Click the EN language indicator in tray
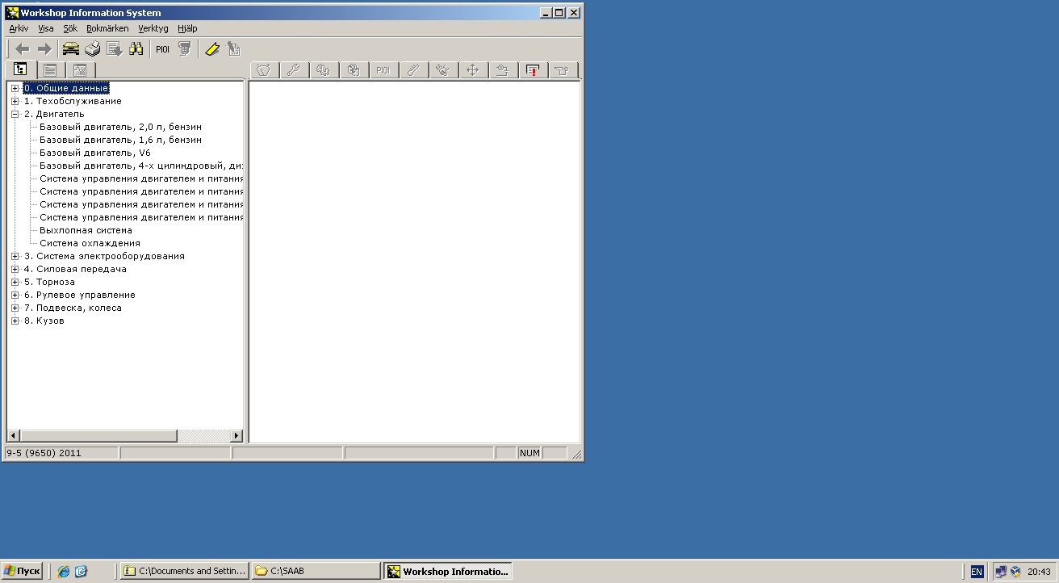This screenshot has width=1059, height=583. point(977,572)
